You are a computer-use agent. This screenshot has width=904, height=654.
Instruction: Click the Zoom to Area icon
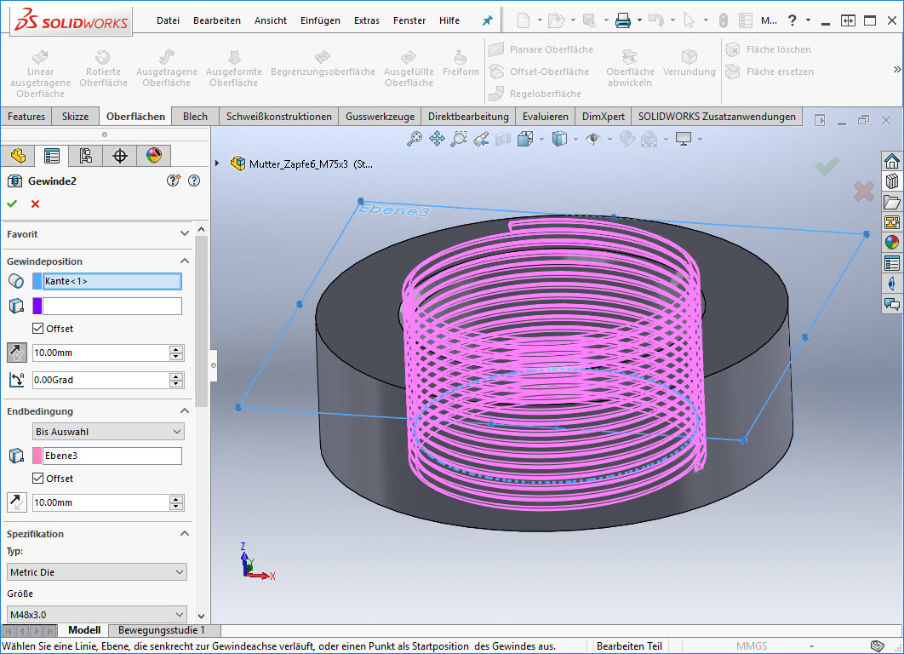[x=459, y=139]
